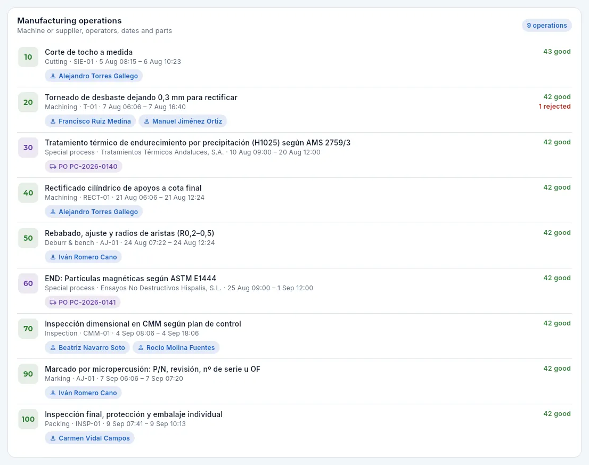Select the operation number 90 badge

point(28,374)
